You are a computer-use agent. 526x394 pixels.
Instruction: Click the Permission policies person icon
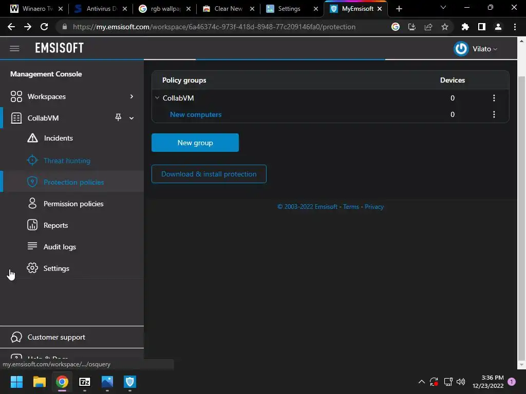click(32, 203)
